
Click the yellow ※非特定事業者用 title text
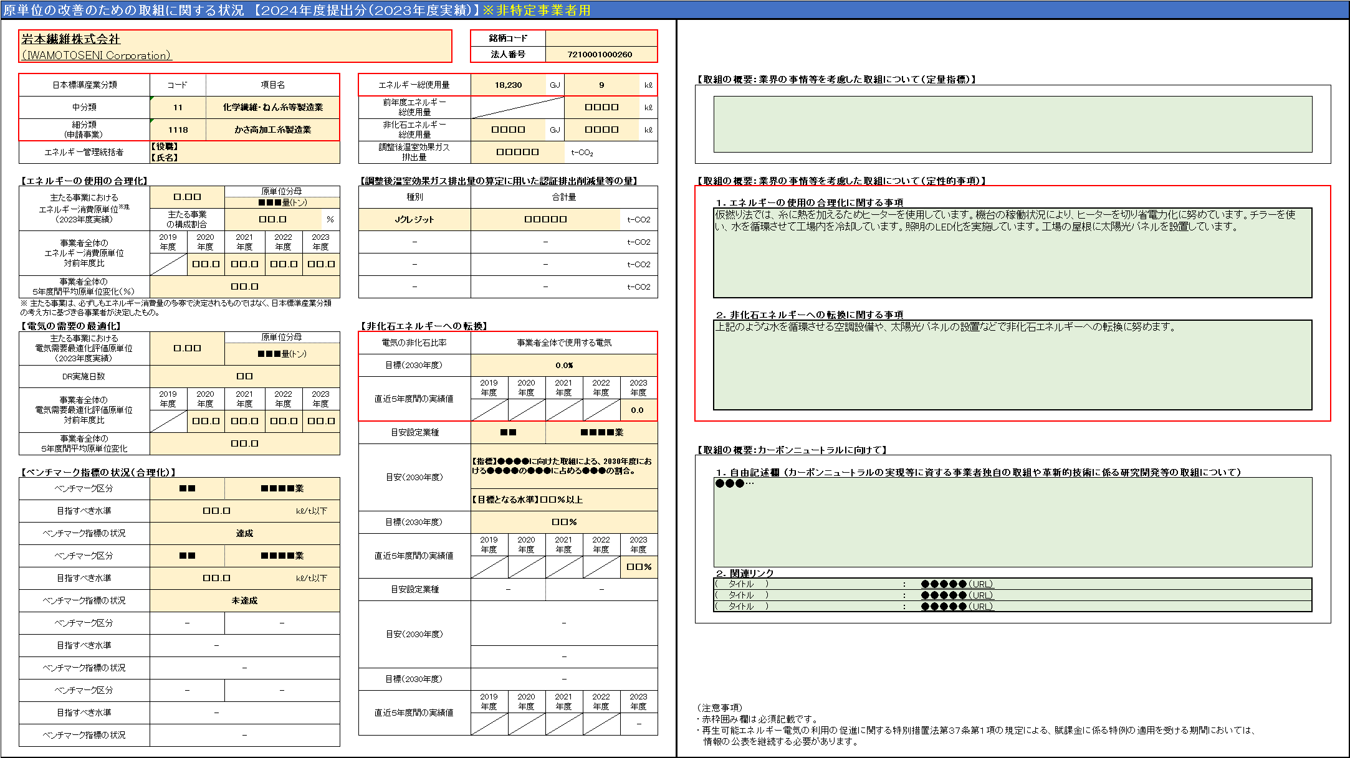pos(537,10)
